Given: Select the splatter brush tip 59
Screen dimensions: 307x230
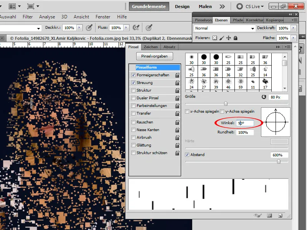Looking at the screenshot, I should tap(241, 84).
